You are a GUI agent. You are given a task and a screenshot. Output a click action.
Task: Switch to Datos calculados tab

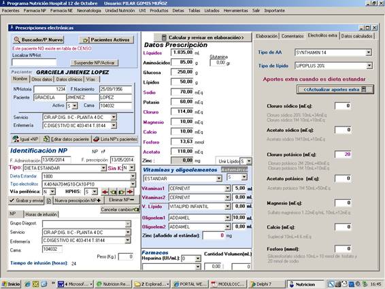point(356,36)
